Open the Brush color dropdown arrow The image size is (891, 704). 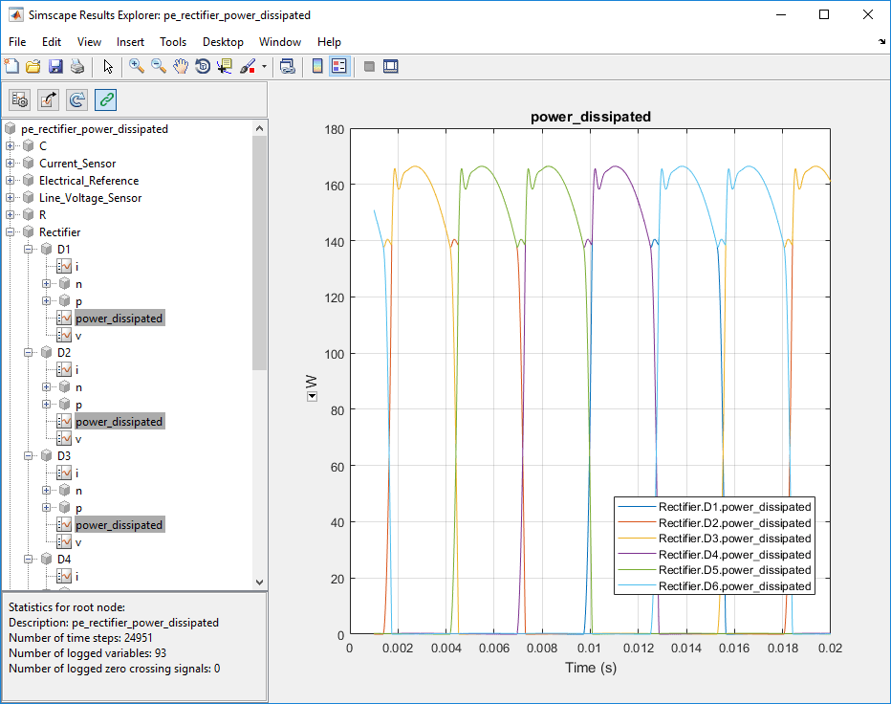pyautogui.click(x=264, y=67)
